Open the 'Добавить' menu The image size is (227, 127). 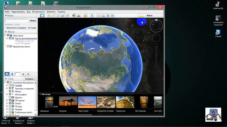coord(51,12)
